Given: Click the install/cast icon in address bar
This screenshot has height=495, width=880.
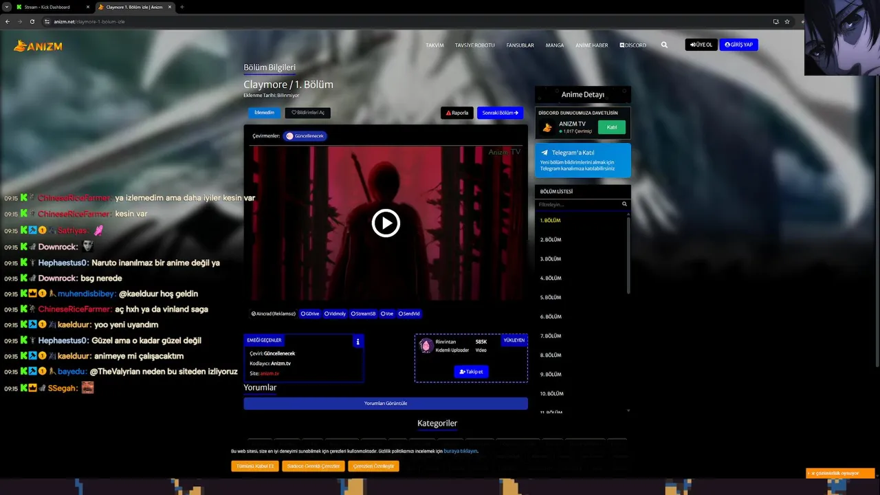Looking at the screenshot, I should 775,21.
